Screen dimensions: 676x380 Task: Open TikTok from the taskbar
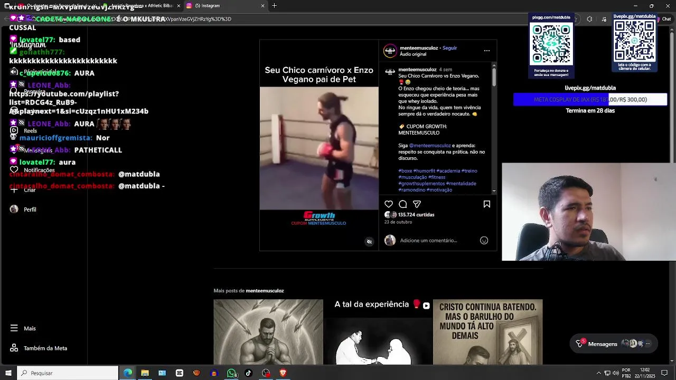[x=248, y=373]
